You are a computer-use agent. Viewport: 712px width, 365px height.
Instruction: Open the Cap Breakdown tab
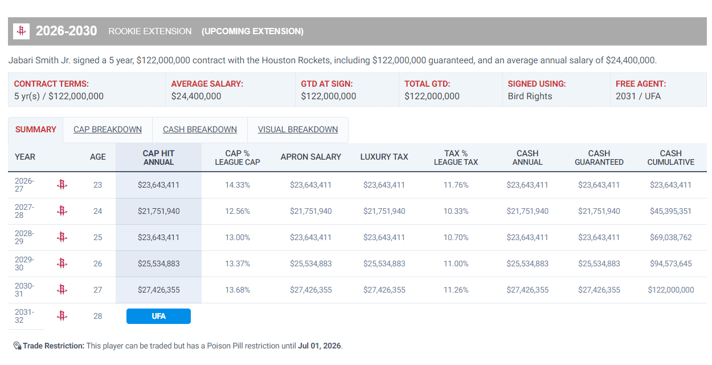pos(108,129)
